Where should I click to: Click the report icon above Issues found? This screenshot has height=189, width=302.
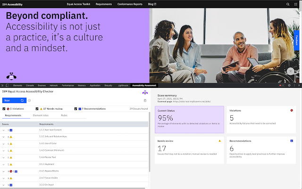click(145, 100)
